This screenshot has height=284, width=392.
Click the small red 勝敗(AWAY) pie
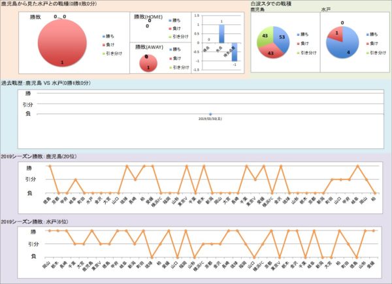[148, 63]
